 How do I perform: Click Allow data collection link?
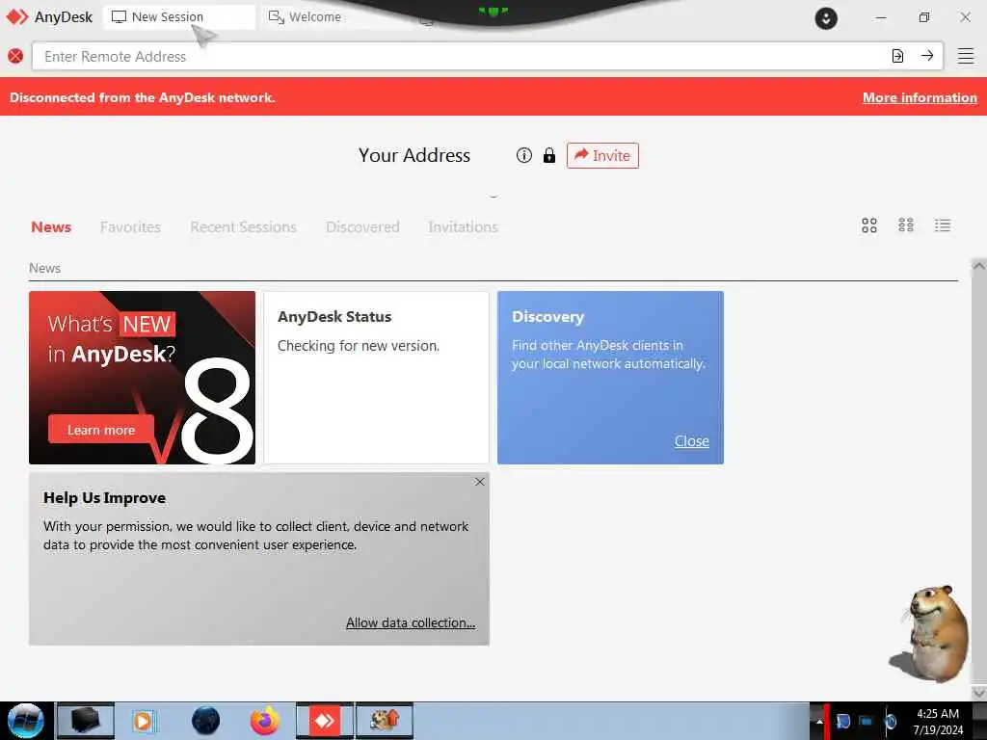pos(411,622)
